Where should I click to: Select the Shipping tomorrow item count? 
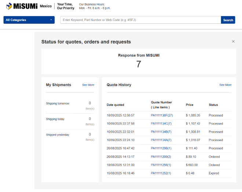coord(90,103)
